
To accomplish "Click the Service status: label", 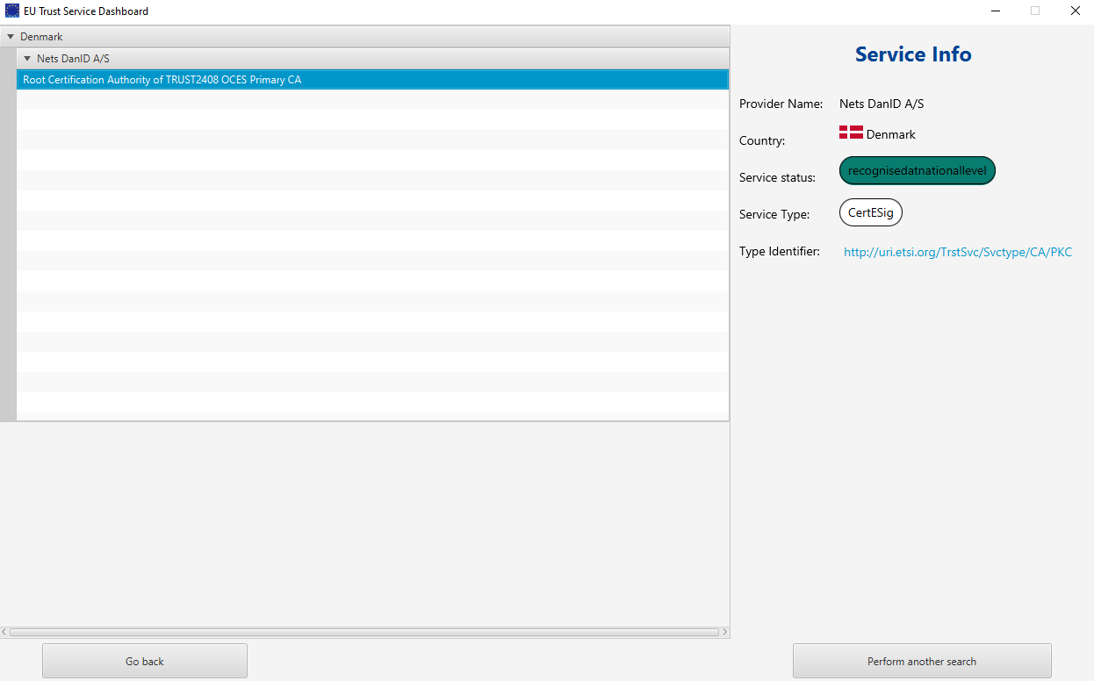I will click(777, 177).
